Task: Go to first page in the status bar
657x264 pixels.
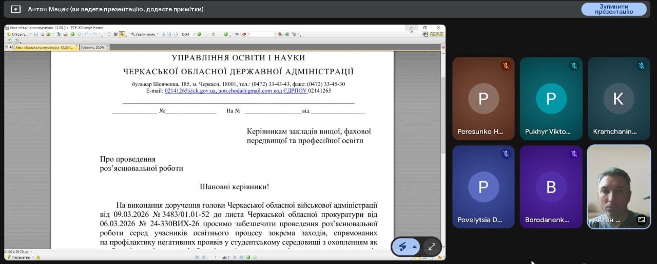Action: point(197,257)
